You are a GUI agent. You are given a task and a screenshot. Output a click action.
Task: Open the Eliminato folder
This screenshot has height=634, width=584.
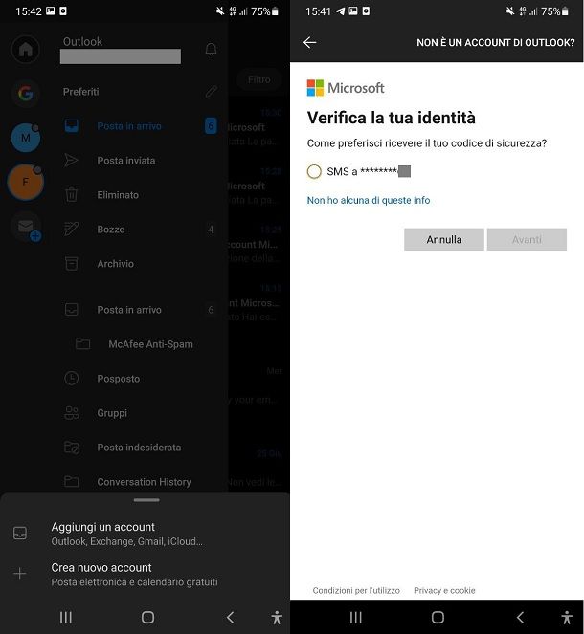pos(140,195)
